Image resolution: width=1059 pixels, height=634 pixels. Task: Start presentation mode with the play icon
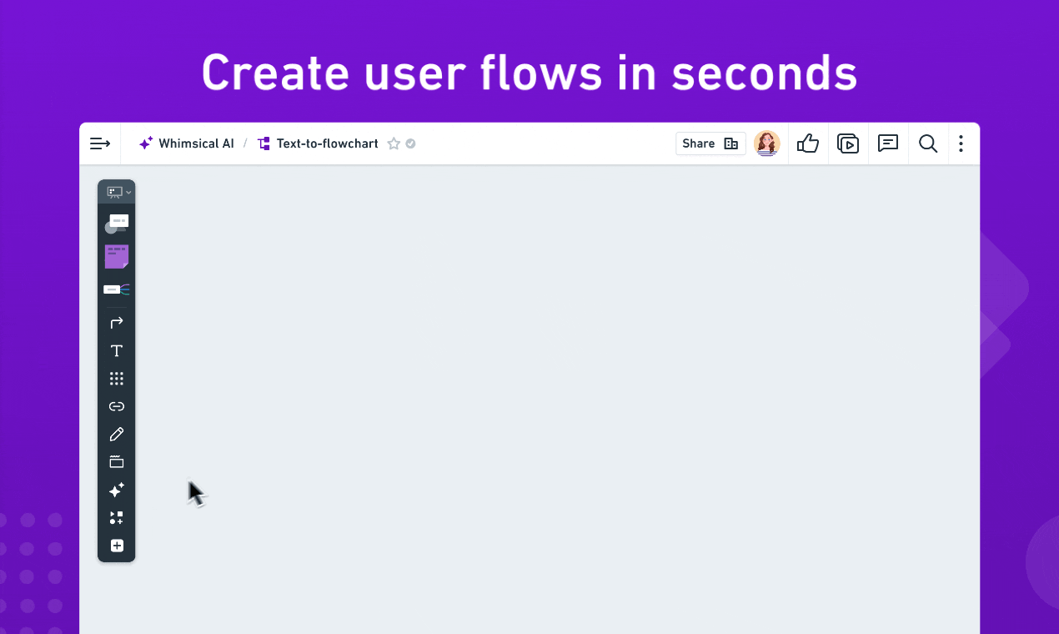point(848,143)
